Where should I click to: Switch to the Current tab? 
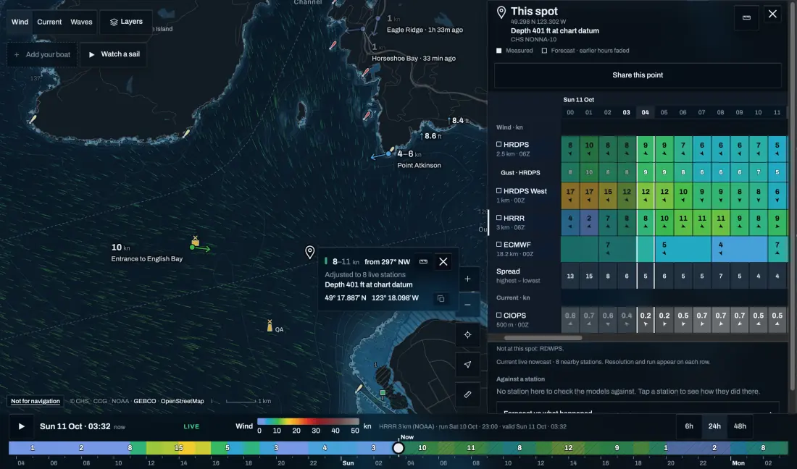(49, 22)
